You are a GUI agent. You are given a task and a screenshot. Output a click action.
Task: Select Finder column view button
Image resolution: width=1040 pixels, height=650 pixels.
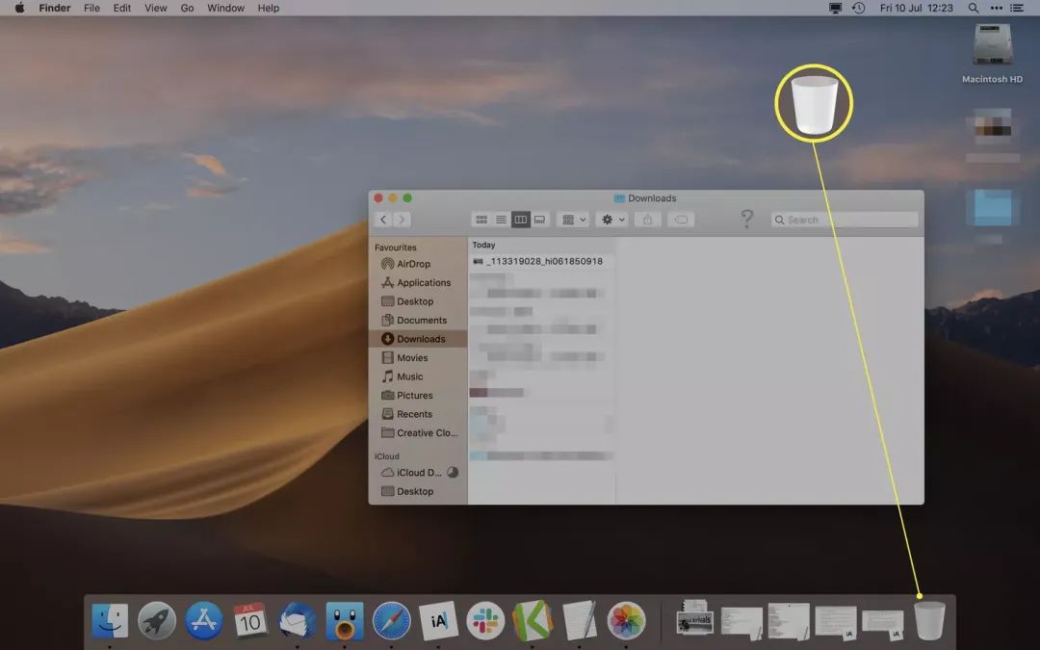521,220
